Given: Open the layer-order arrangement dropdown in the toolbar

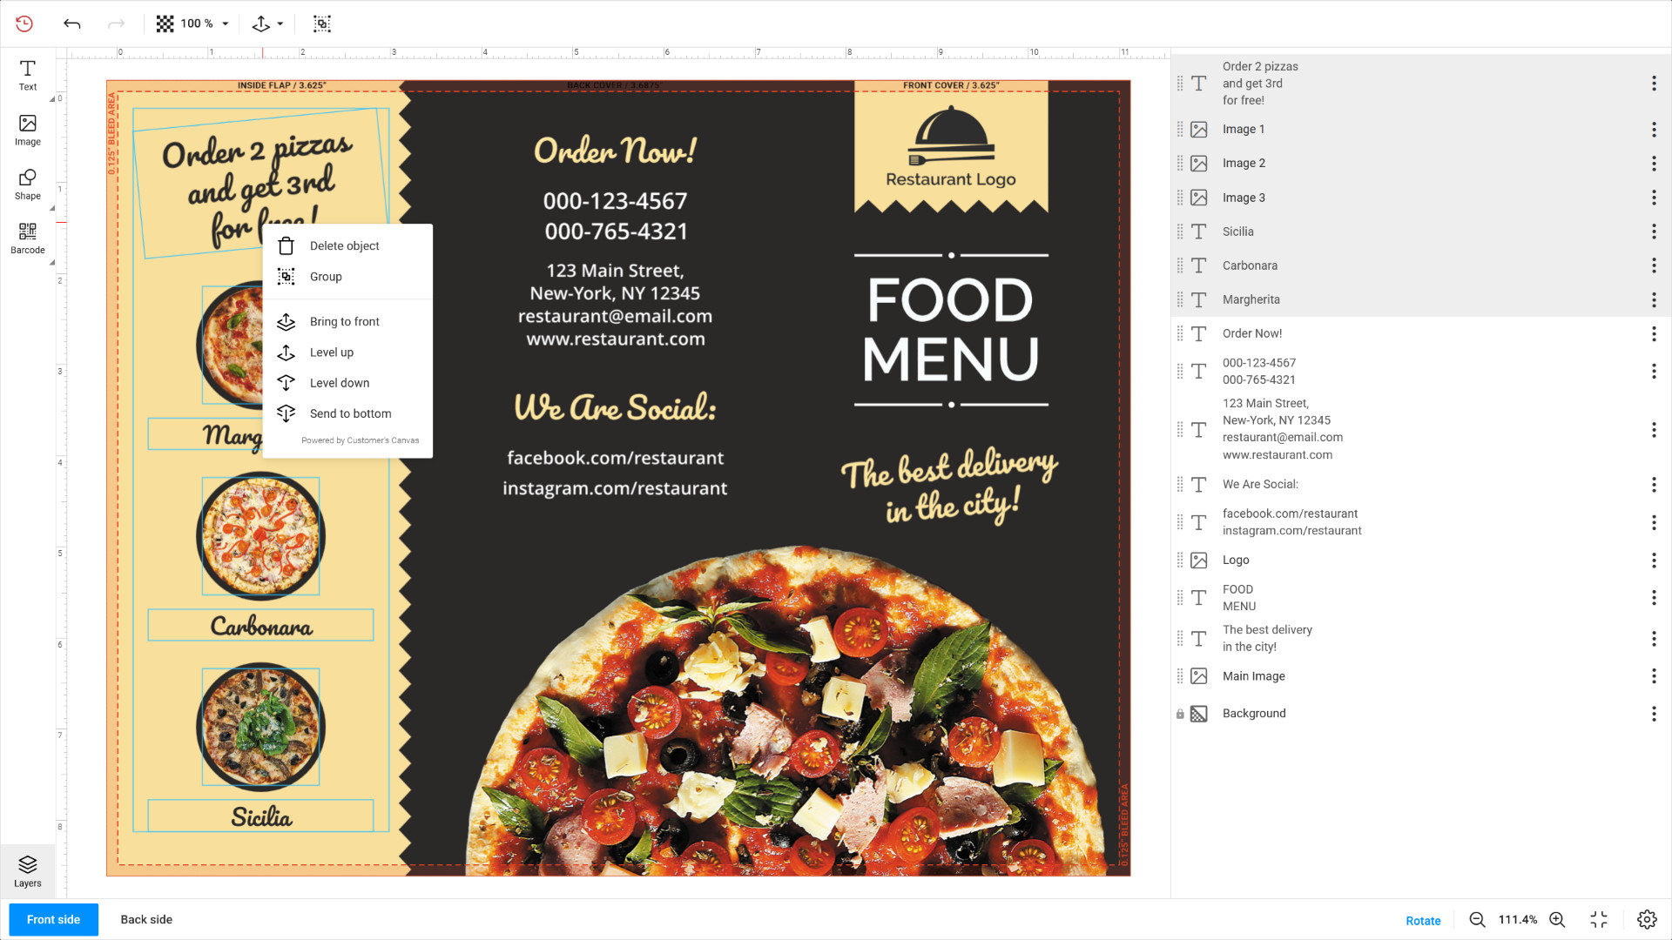Looking at the screenshot, I should pyautogui.click(x=267, y=23).
